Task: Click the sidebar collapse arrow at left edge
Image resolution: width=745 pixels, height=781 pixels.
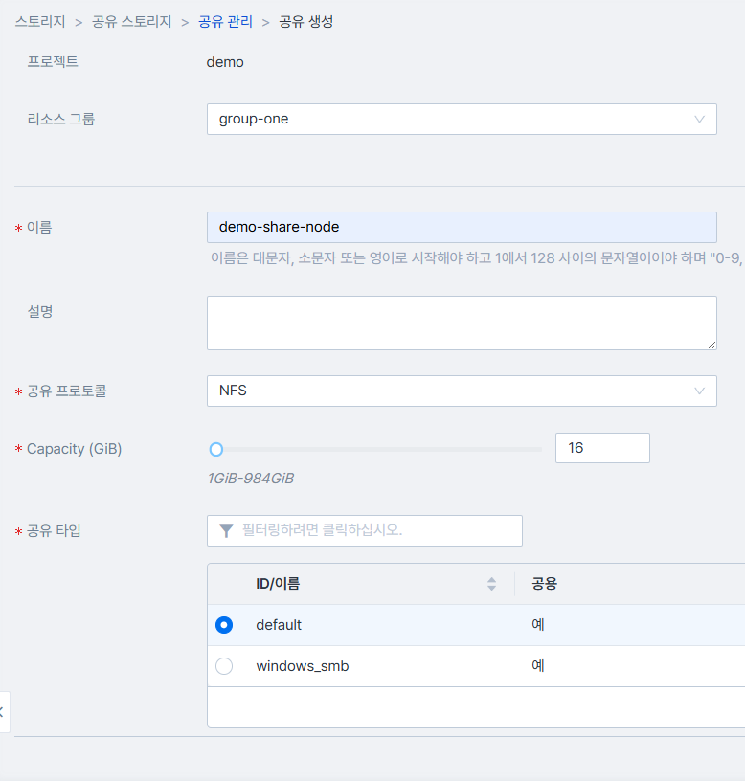Action: 3,711
